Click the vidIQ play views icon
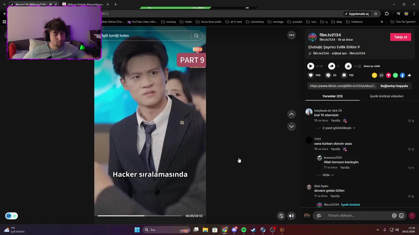Screen dimensions: 419x235 click(x=311, y=66)
